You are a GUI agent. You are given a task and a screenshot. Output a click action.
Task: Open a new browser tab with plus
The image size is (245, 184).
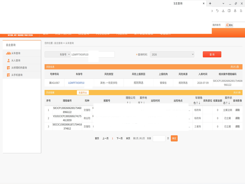(210, 3)
